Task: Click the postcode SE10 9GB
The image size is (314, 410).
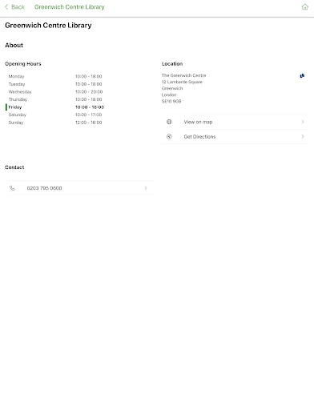Action: [171, 102]
